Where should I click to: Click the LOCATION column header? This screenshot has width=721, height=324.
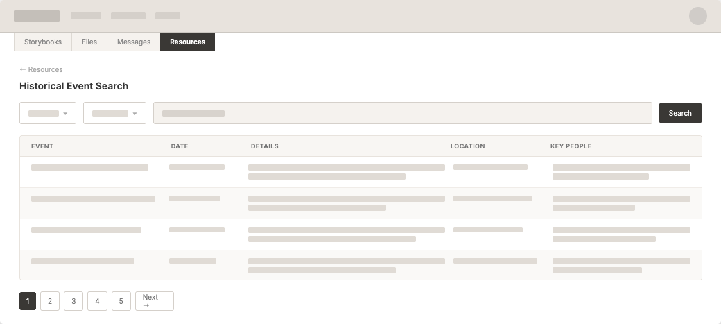468,146
